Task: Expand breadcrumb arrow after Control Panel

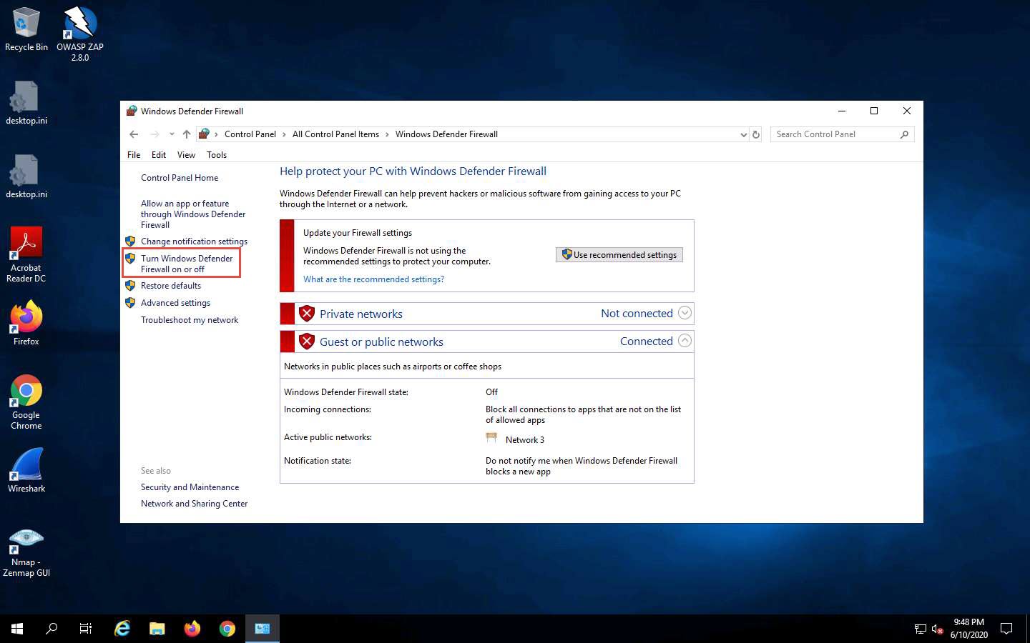Action: [284, 134]
